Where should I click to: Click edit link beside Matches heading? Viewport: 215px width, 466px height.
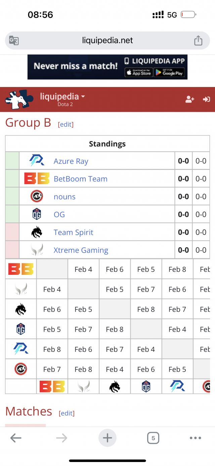(67, 413)
